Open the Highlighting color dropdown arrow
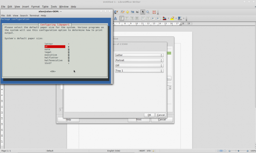256x153 pixels. click(176, 19)
